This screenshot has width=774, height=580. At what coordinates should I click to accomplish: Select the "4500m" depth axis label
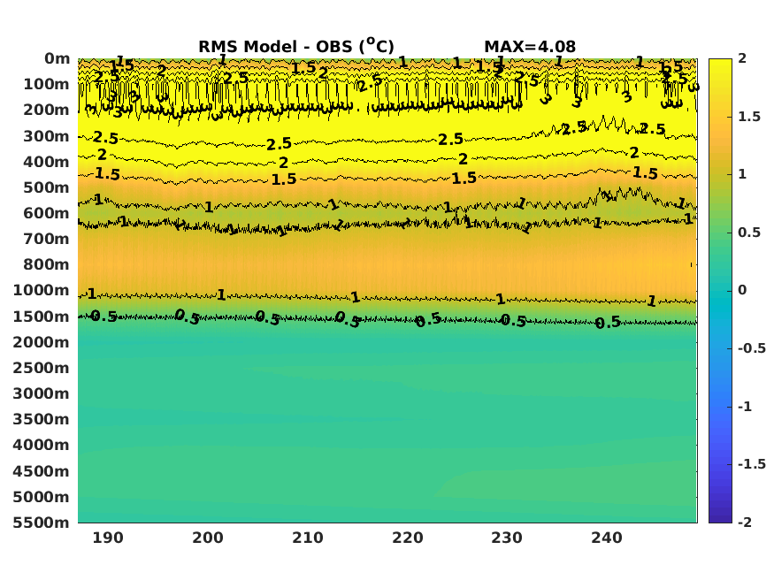[x=42, y=470]
